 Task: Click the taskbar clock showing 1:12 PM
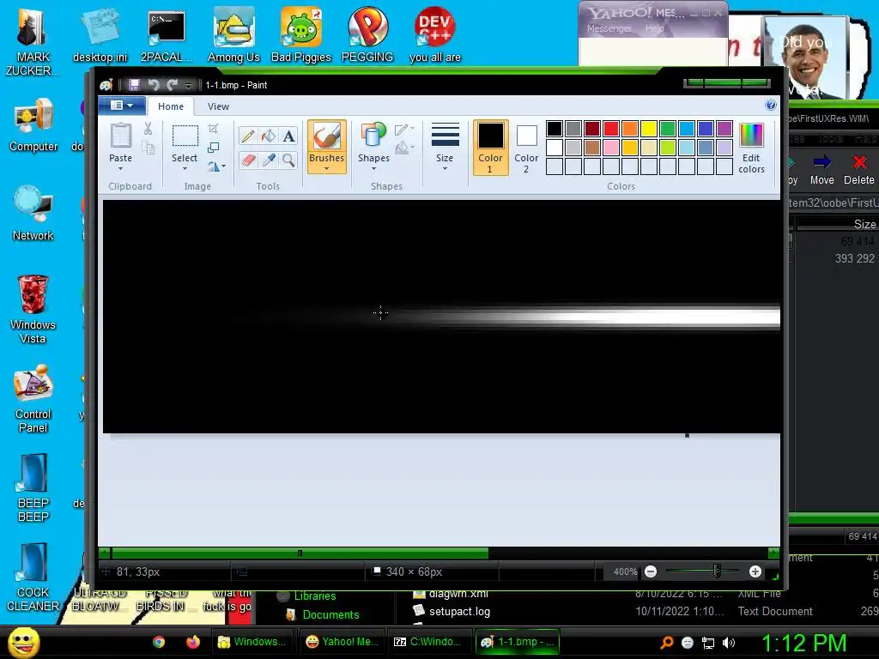(803, 643)
